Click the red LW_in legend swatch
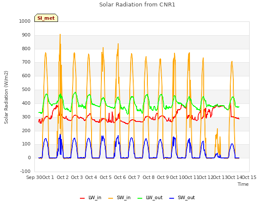275x206 pixels. (82, 198)
